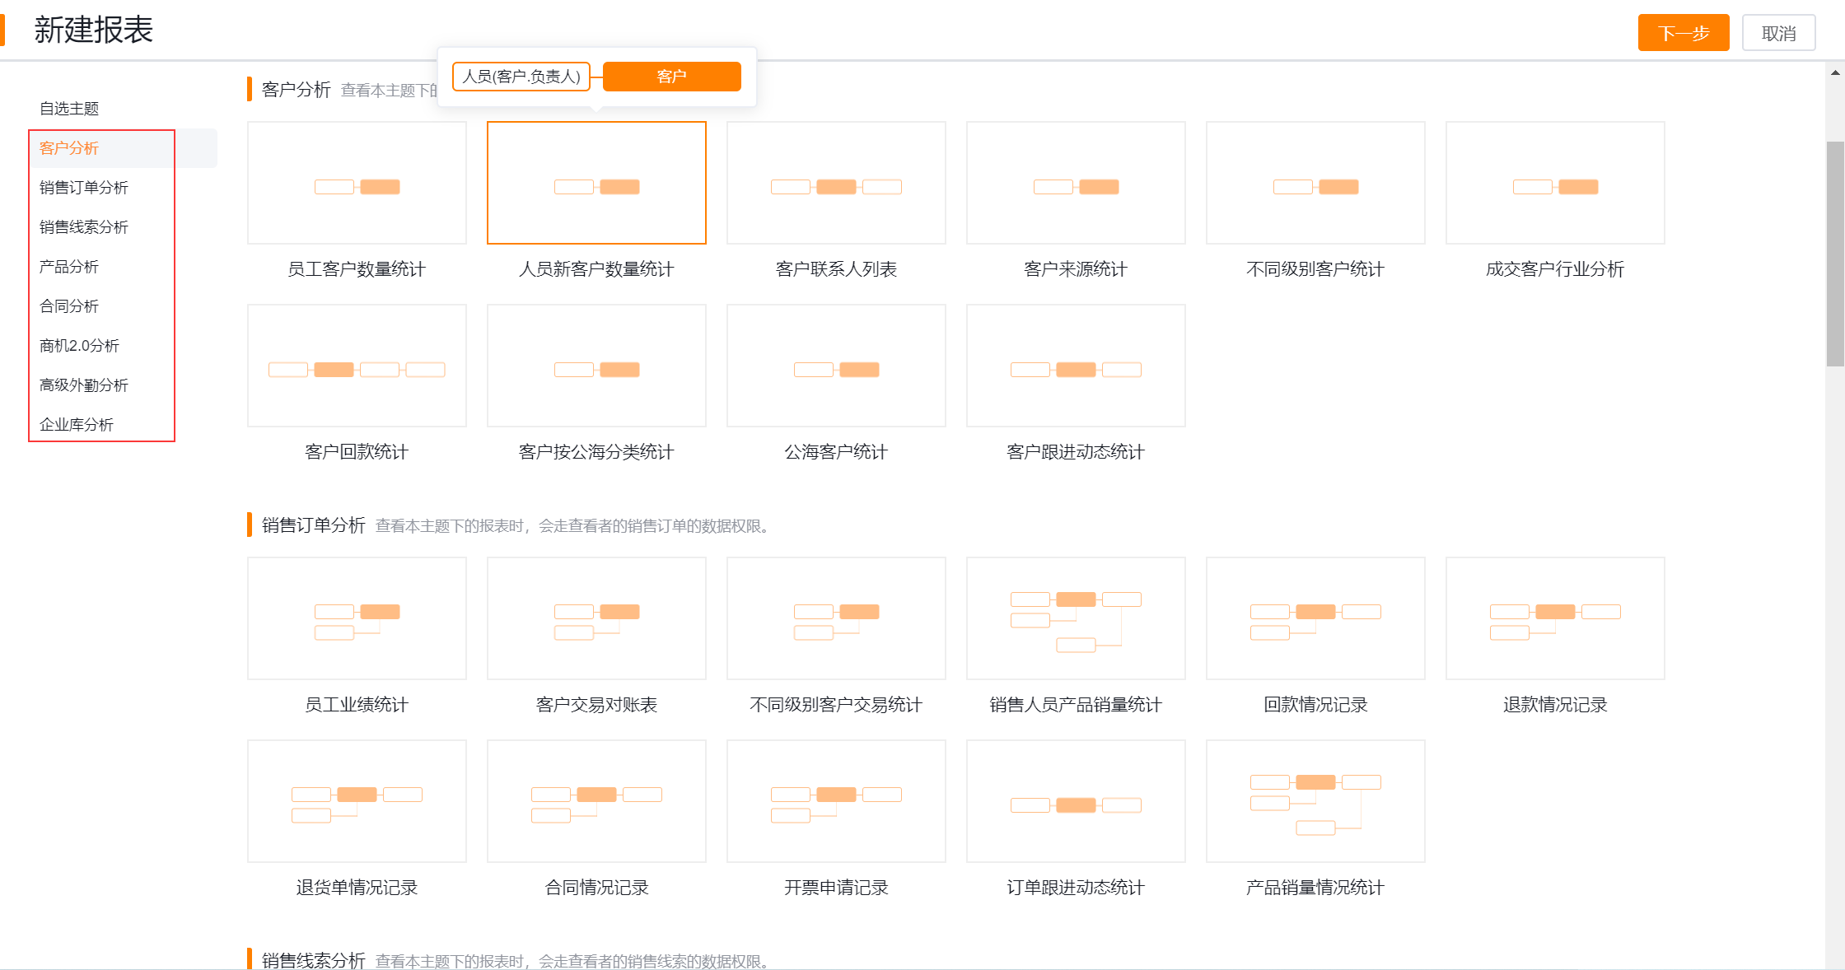Choose the 合同情况记录 template thumbnail
The width and height of the screenshot is (1845, 970).
click(596, 801)
